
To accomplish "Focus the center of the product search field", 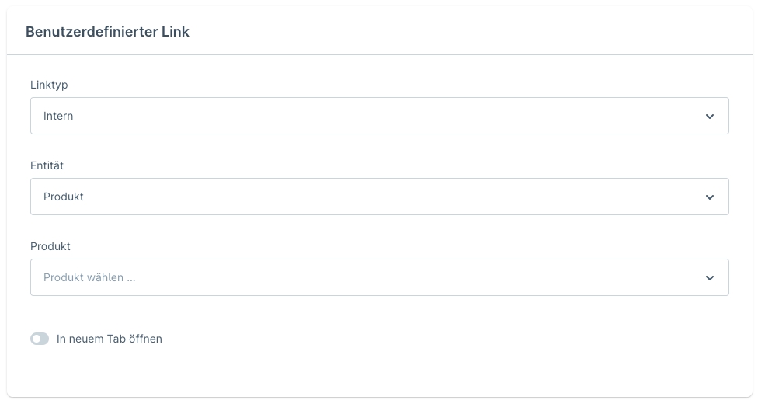I will click(379, 277).
